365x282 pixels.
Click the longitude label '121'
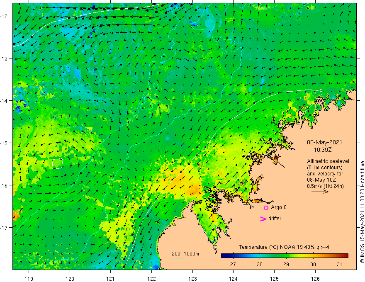[110, 279]
